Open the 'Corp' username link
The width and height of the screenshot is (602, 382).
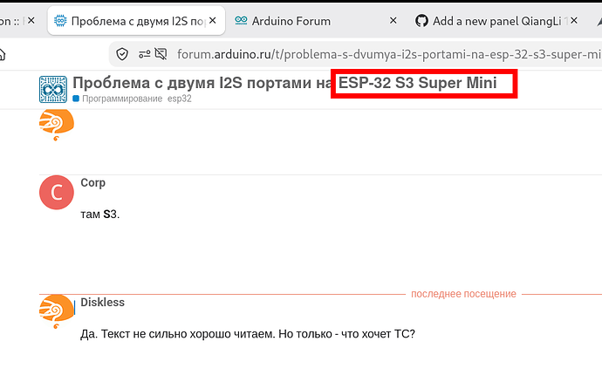[92, 183]
